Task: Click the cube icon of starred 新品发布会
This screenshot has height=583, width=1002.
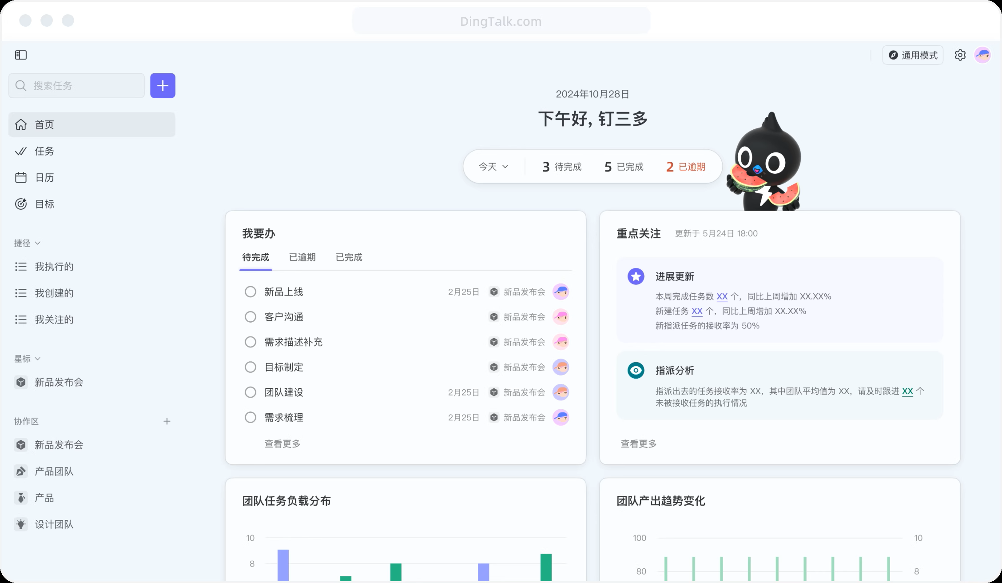Action: pos(21,382)
